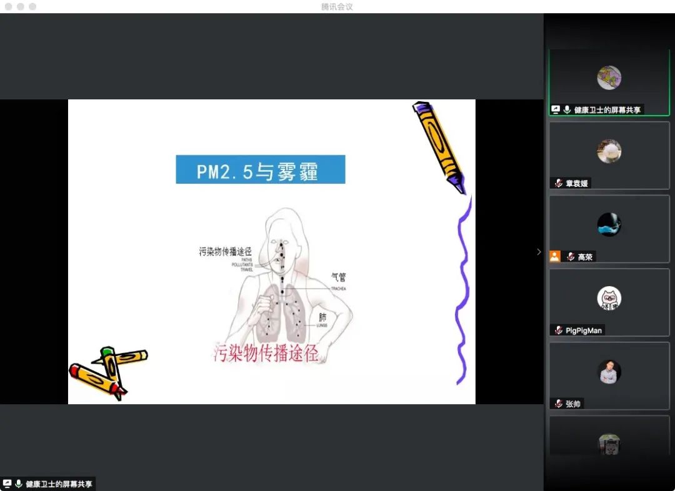
Task: Click the 章袁媛 name label
Action: 577,183
